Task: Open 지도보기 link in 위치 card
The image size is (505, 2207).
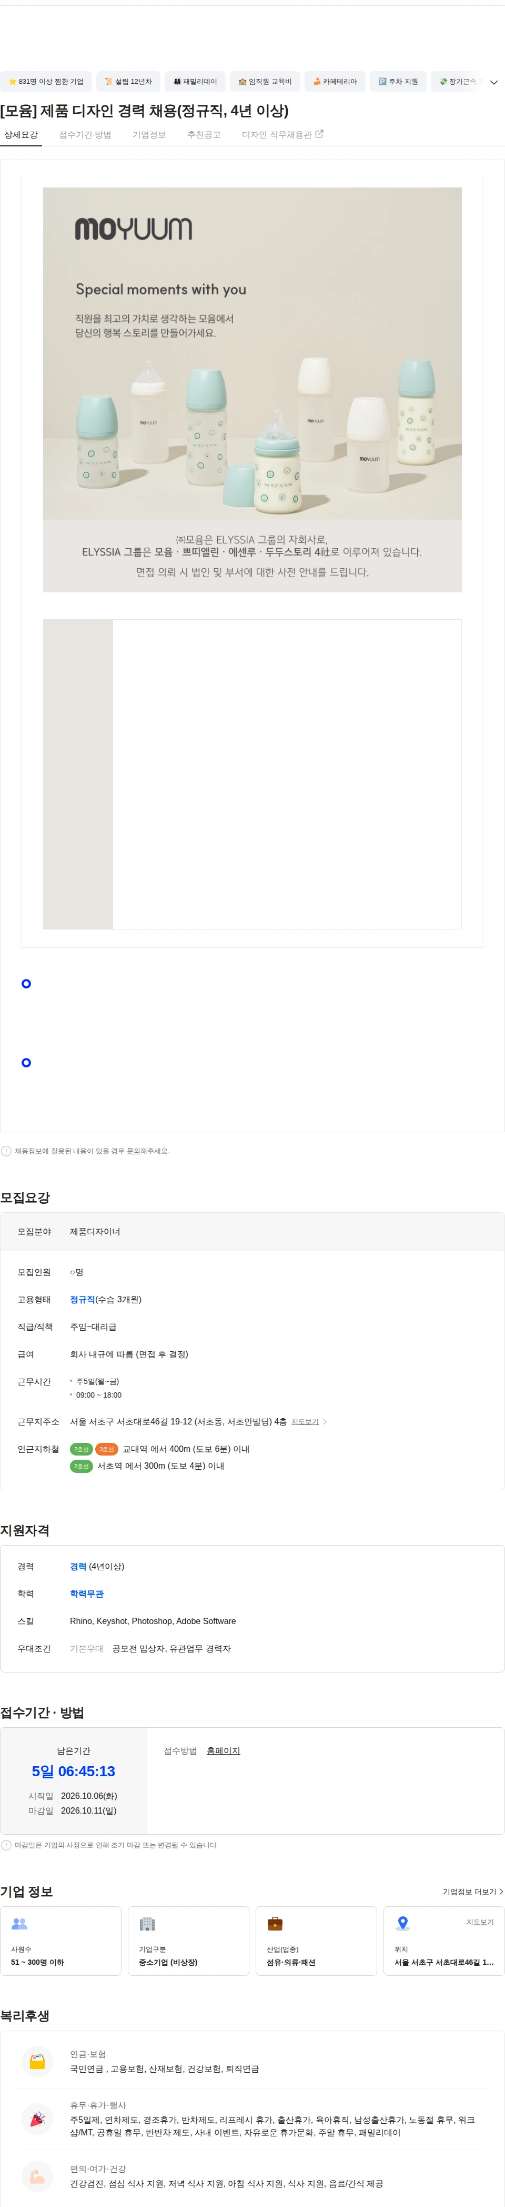Action: 480,1922
